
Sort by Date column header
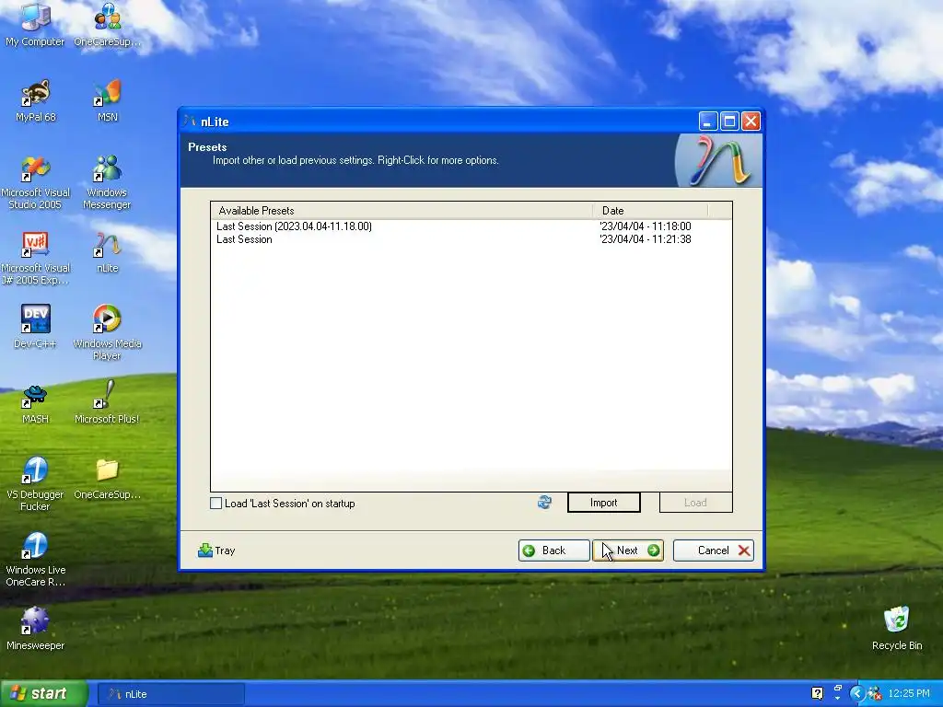(x=651, y=211)
